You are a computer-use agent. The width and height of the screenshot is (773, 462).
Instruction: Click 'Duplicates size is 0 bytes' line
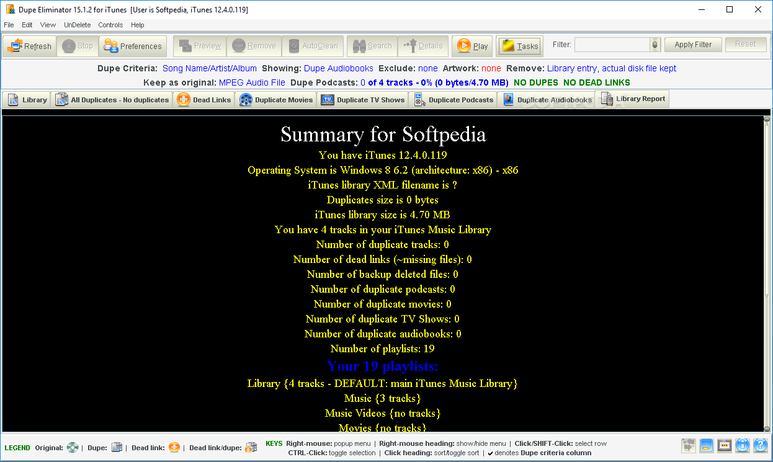point(383,200)
